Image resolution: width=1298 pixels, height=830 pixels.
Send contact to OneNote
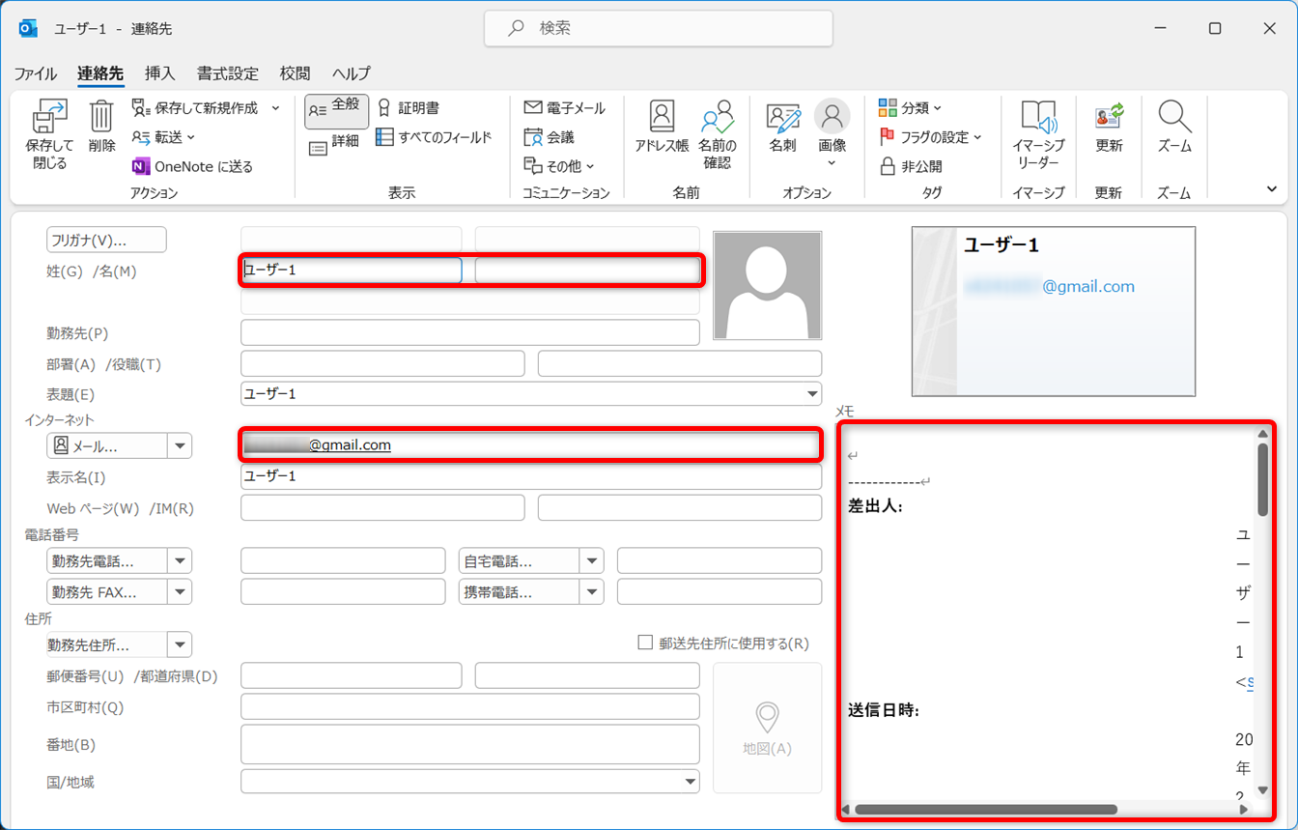pyautogui.click(x=192, y=166)
